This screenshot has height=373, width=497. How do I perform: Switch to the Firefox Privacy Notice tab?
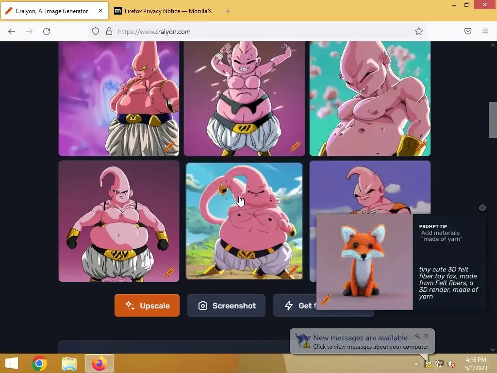click(x=163, y=11)
